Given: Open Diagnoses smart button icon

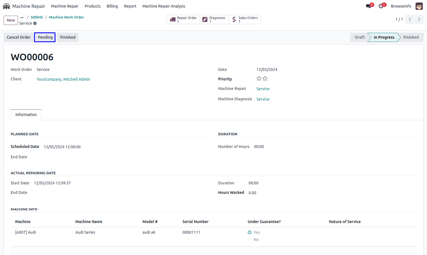Looking at the screenshot, I should [x=205, y=20].
